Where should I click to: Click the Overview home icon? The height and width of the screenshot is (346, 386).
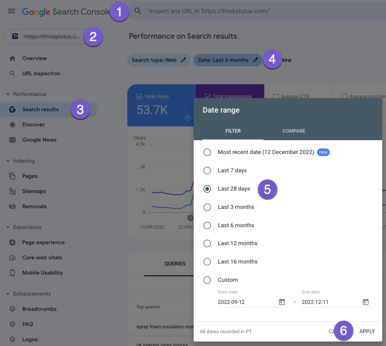pyautogui.click(x=12, y=58)
